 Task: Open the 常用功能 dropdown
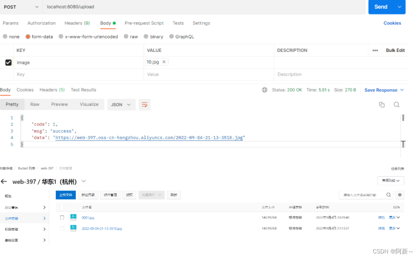pos(391,181)
